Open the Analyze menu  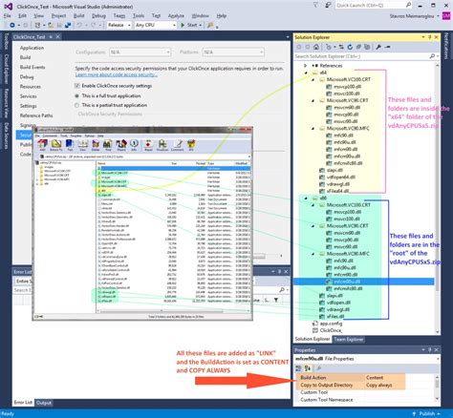pyautogui.click(x=176, y=15)
